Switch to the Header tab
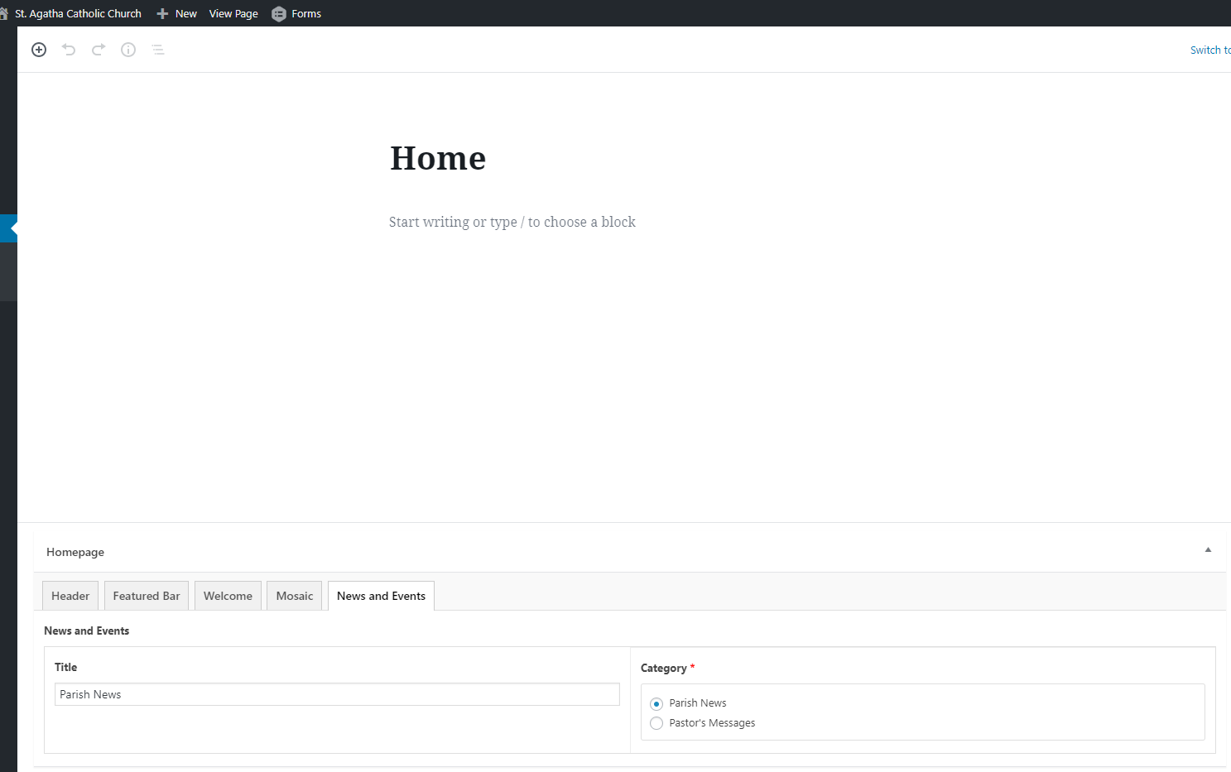Viewport: 1231px width, 772px height. pos(70,596)
